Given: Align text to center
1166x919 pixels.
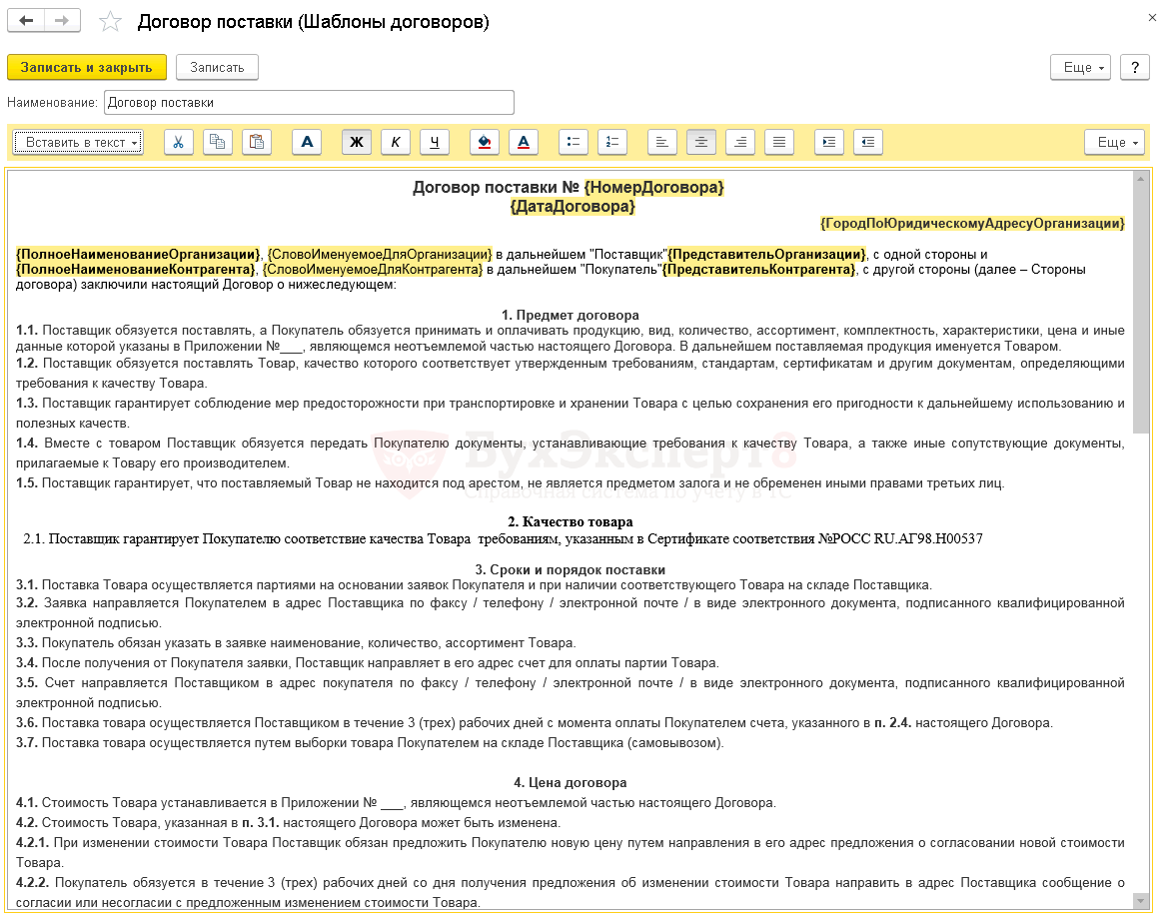Looking at the screenshot, I should tap(701, 143).
